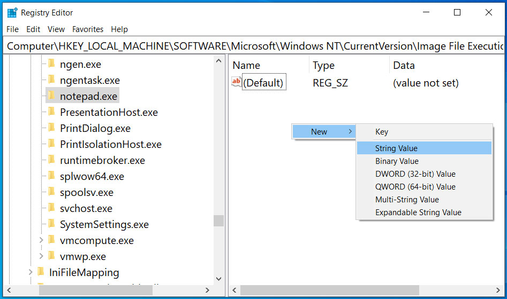Click the REG_SZ type cell
The height and width of the screenshot is (299, 507).
[330, 83]
